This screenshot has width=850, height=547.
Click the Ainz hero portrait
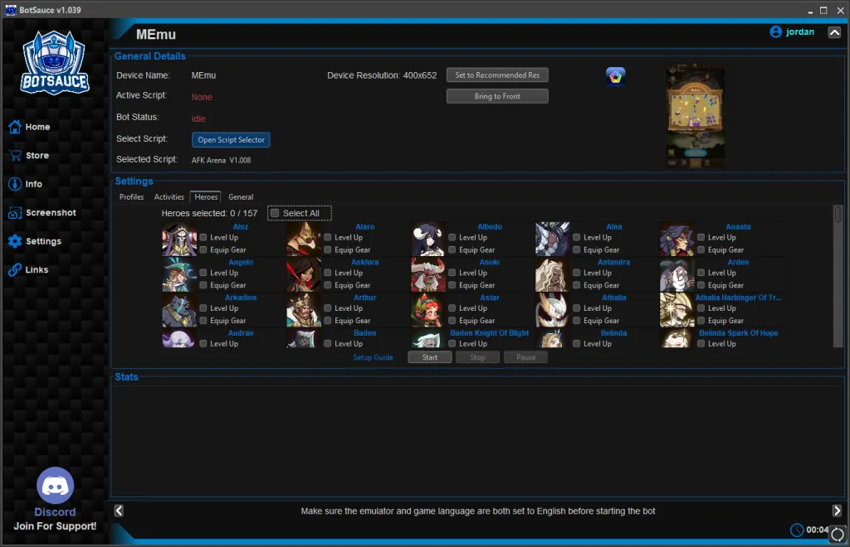179,240
